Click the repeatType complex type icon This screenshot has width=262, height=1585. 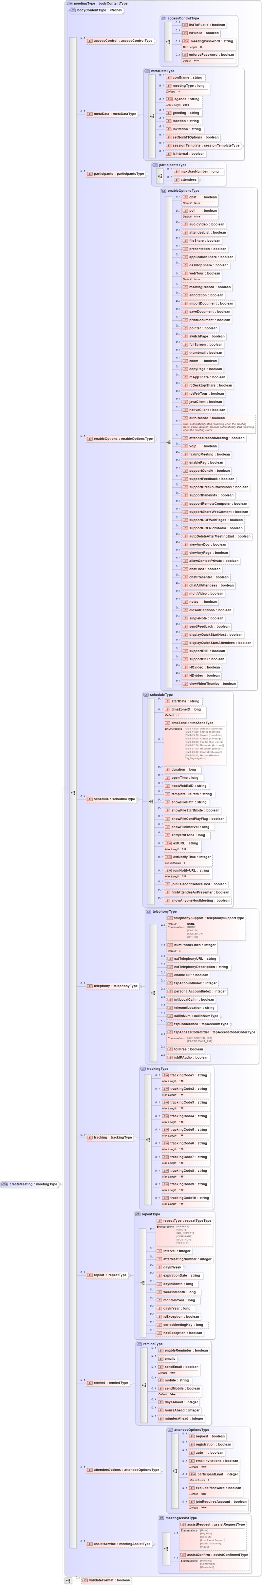[x=138, y=1214]
